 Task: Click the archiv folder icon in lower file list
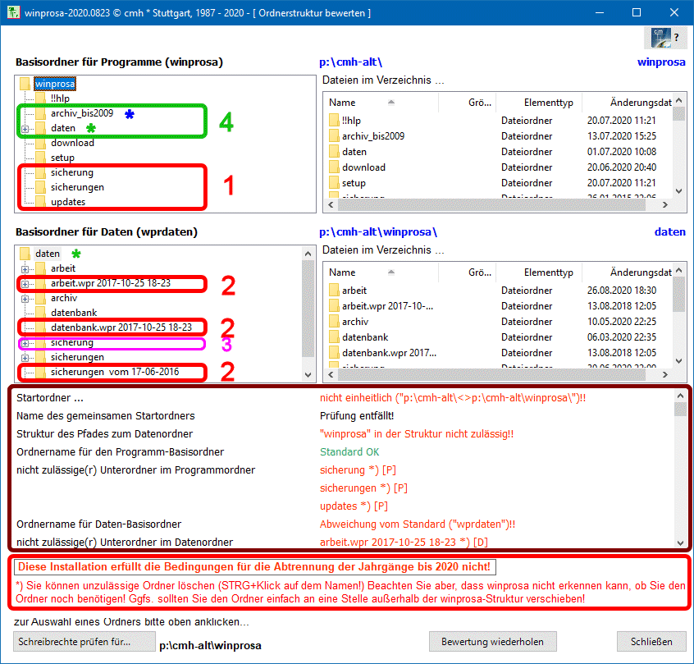pos(334,322)
